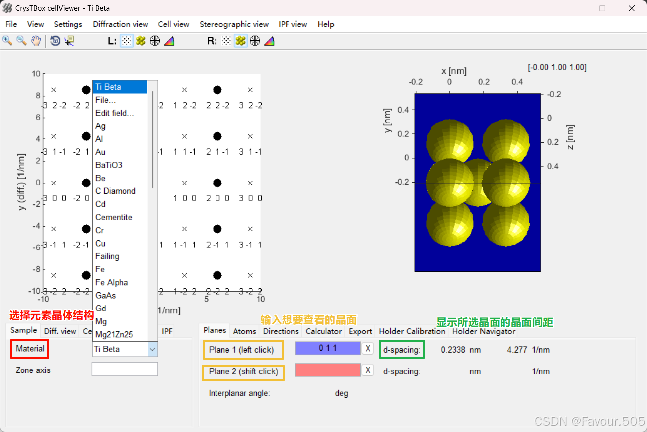The image size is (647, 432).
Task: Show cell view in left panel
Action: point(141,41)
